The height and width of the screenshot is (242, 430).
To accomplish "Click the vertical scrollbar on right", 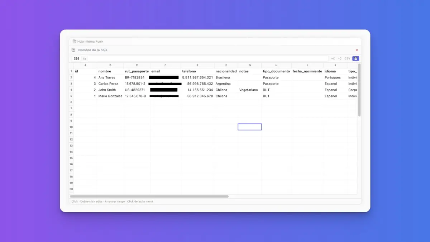I will 359,90.
